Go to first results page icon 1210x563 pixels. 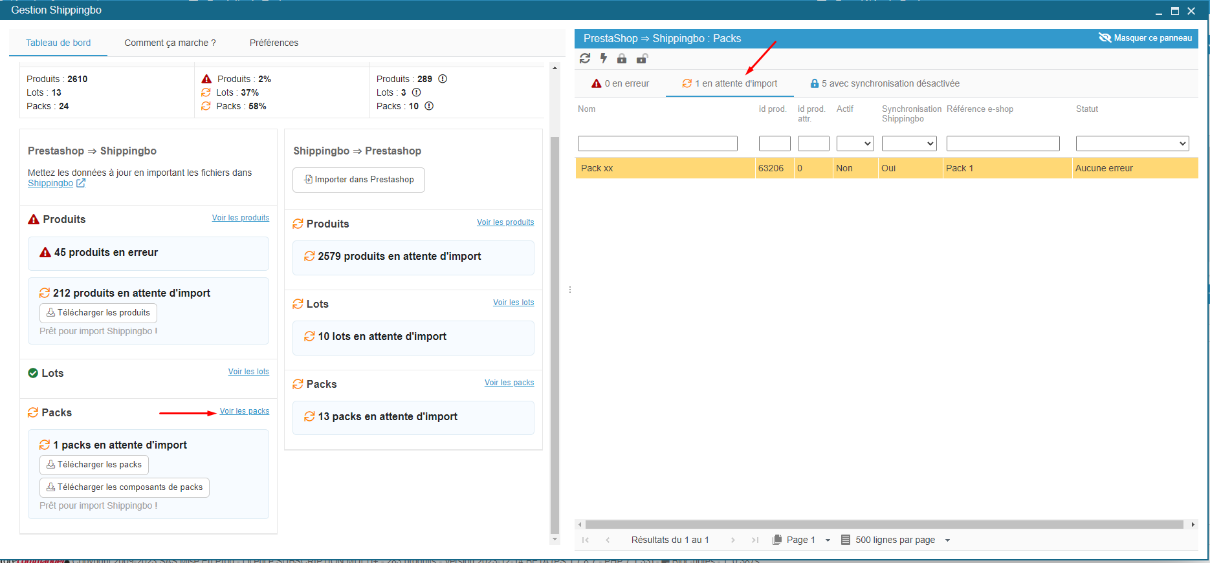(x=586, y=540)
